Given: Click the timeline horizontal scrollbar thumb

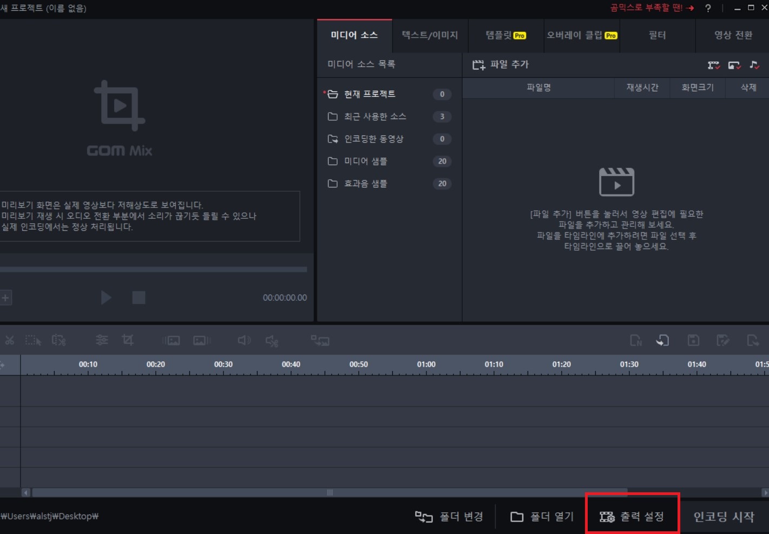Looking at the screenshot, I should pos(330,493).
